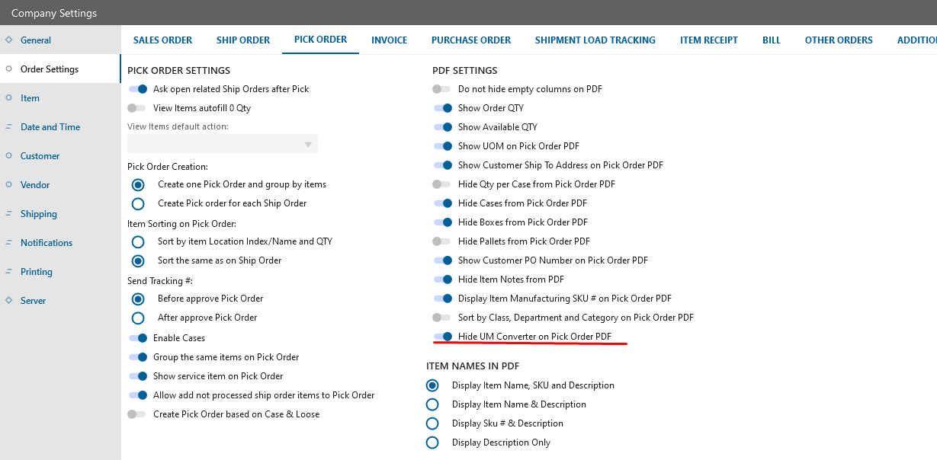
Task: Toggle Hide UM Converter on Pick Order PDF
Action: tap(443, 337)
